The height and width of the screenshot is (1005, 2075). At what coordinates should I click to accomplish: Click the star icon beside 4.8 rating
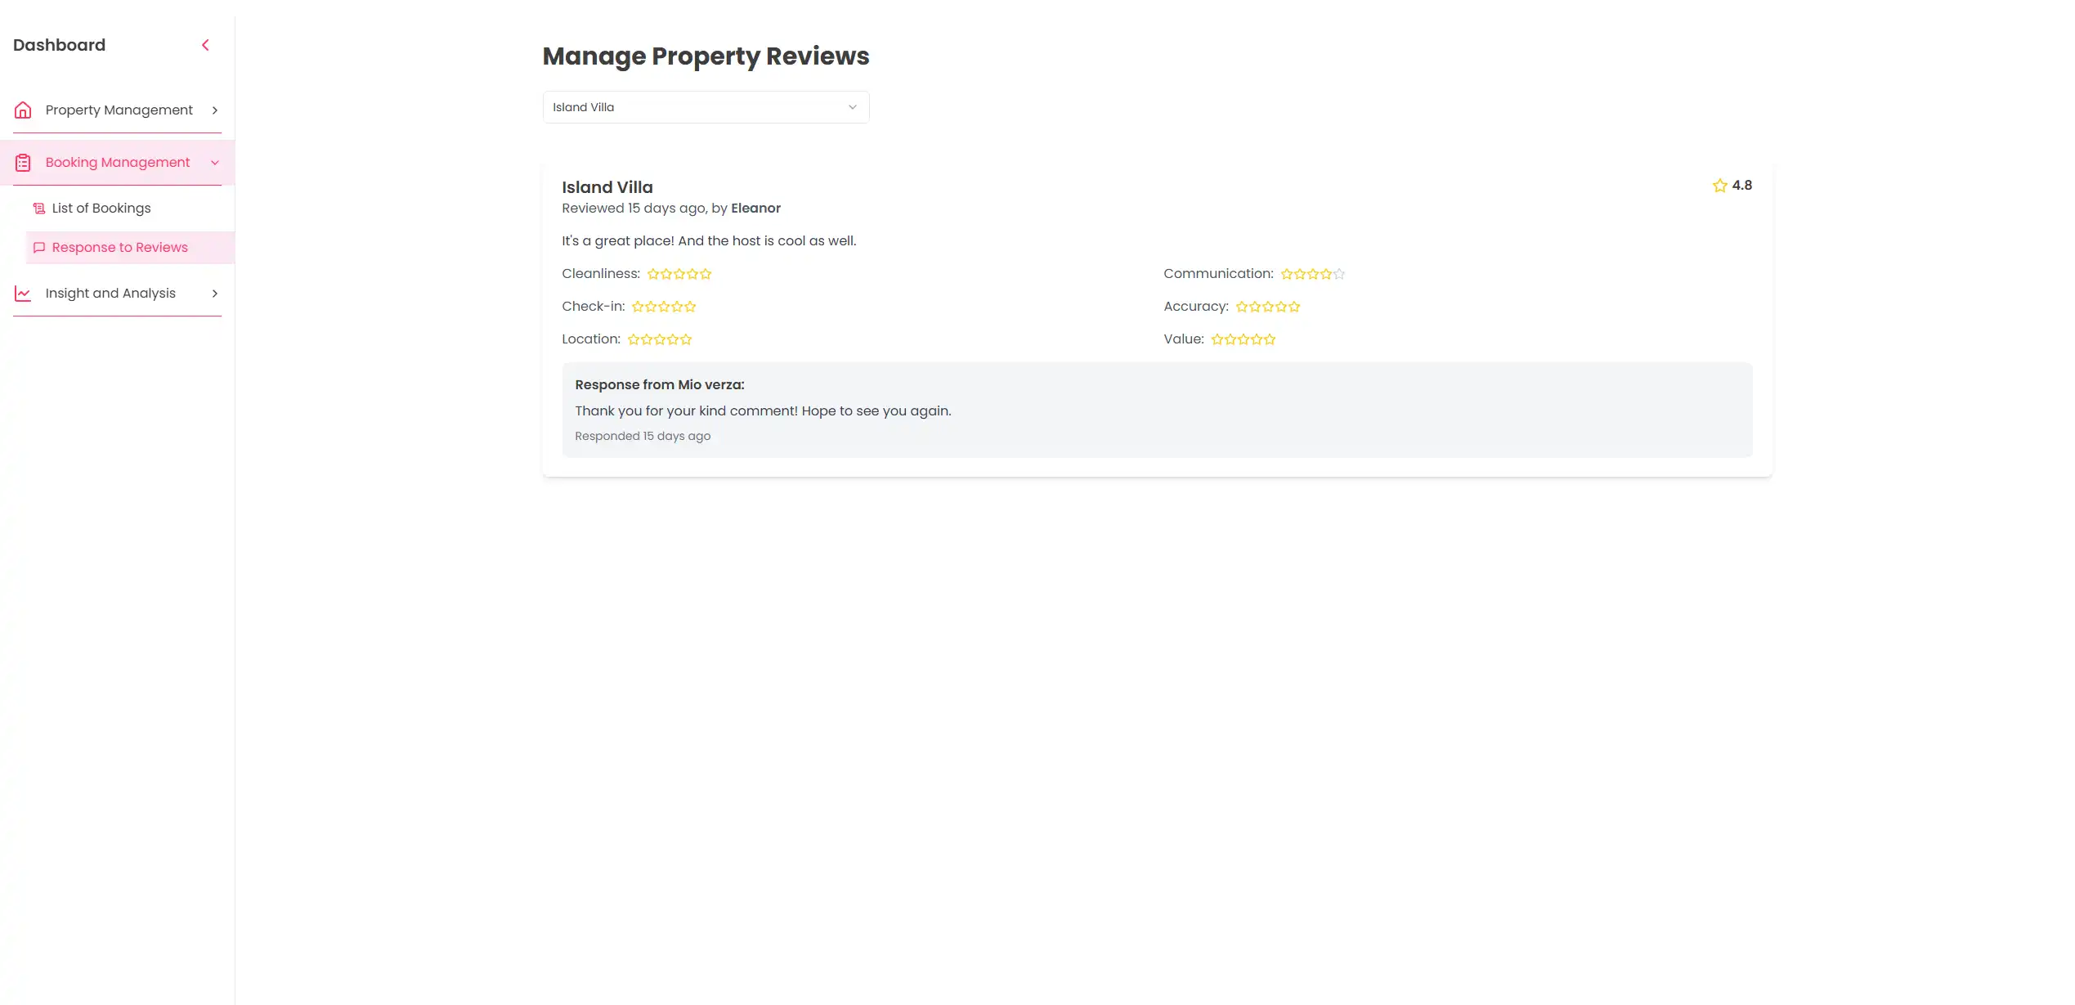pos(1719,186)
